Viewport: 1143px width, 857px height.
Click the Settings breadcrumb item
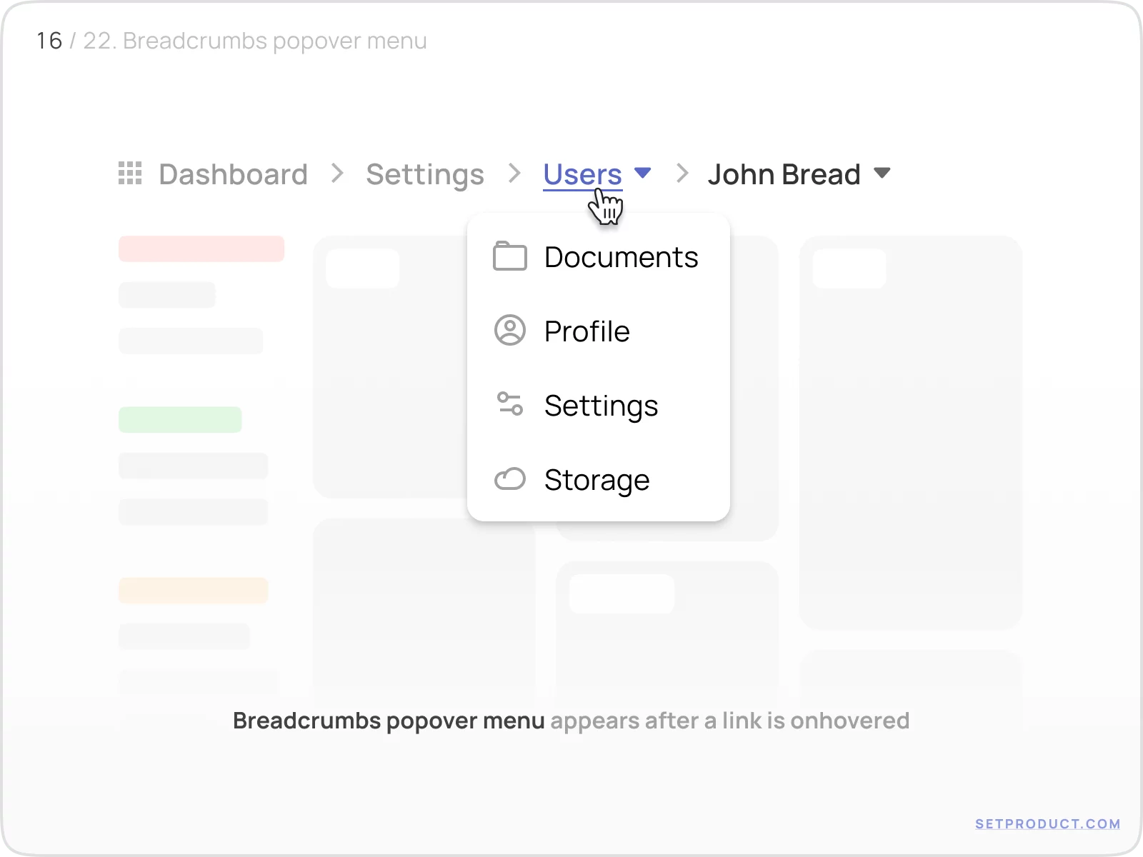[x=424, y=174]
